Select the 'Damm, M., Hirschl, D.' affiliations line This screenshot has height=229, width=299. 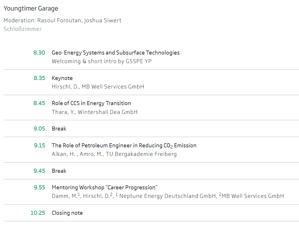tap(168, 196)
